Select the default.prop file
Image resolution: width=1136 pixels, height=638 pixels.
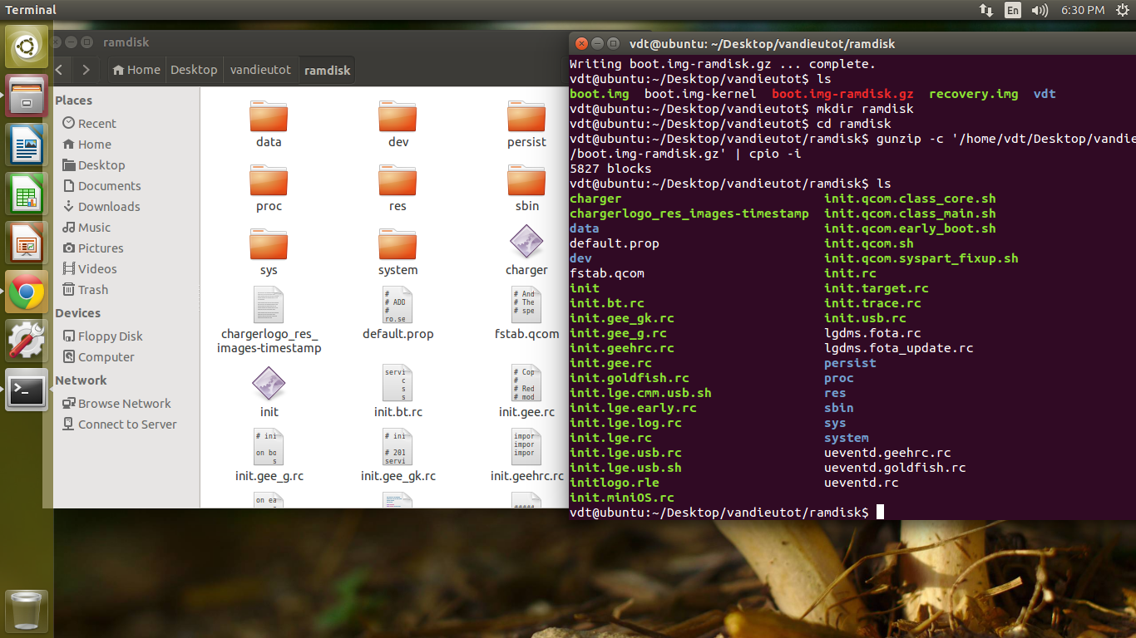(x=398, y=305)
